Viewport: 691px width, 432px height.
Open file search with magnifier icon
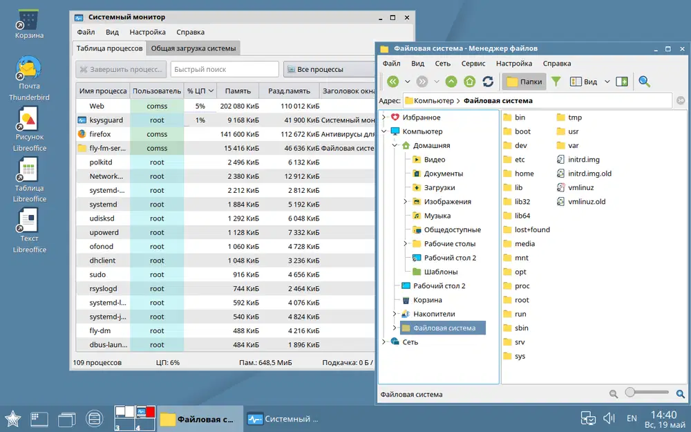pyautogui.click(x=644, y=82)
